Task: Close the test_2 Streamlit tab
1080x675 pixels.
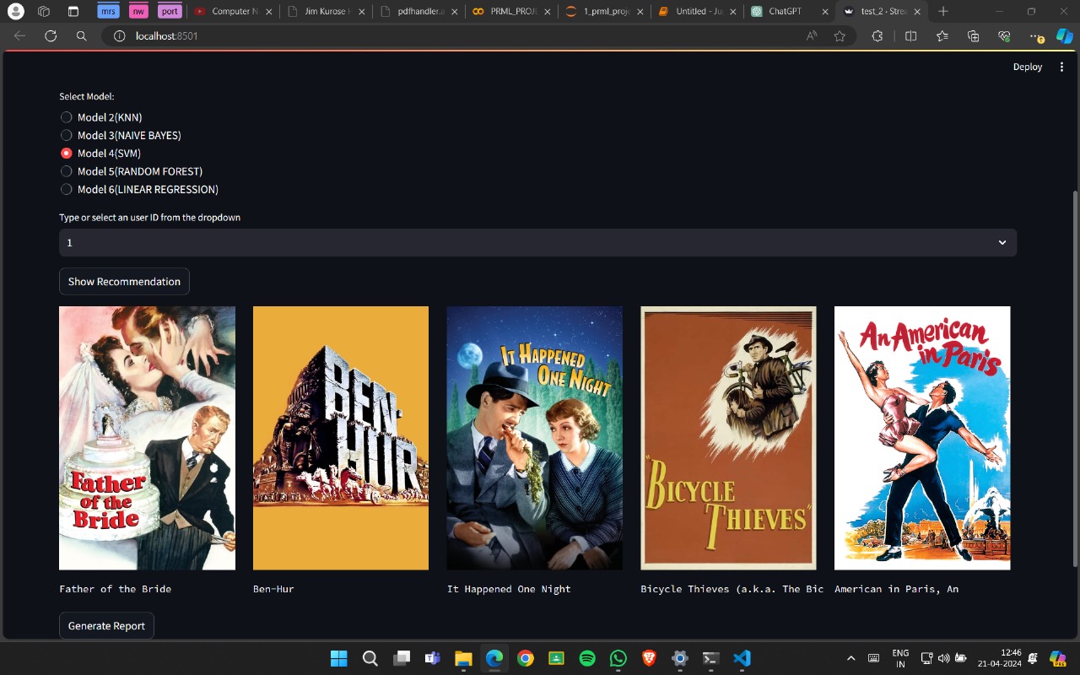Action: 917,12
